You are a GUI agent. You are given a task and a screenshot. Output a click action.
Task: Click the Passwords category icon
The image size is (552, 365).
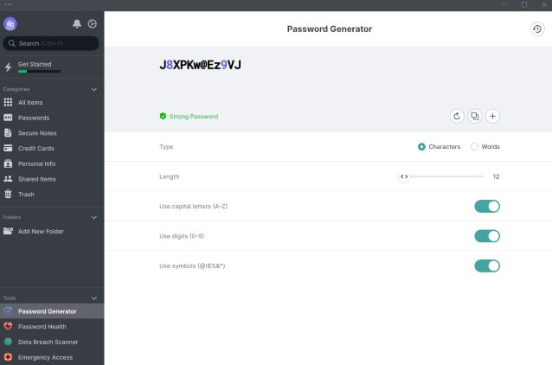[x=8, y=118]
